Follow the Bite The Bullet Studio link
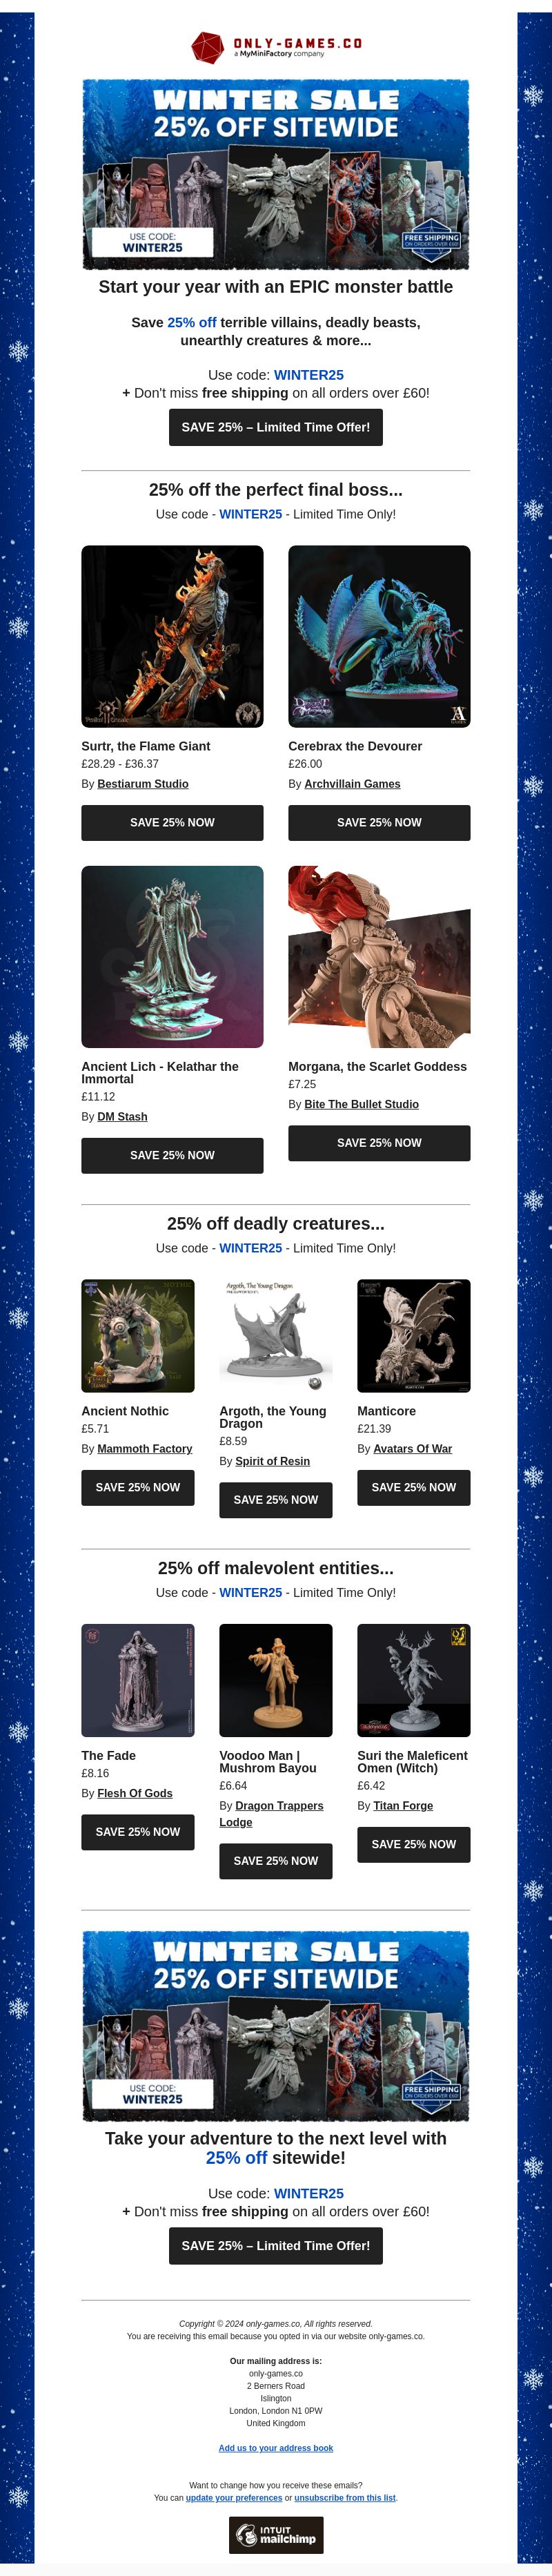552x2576 pixels. coord(361,1104)
